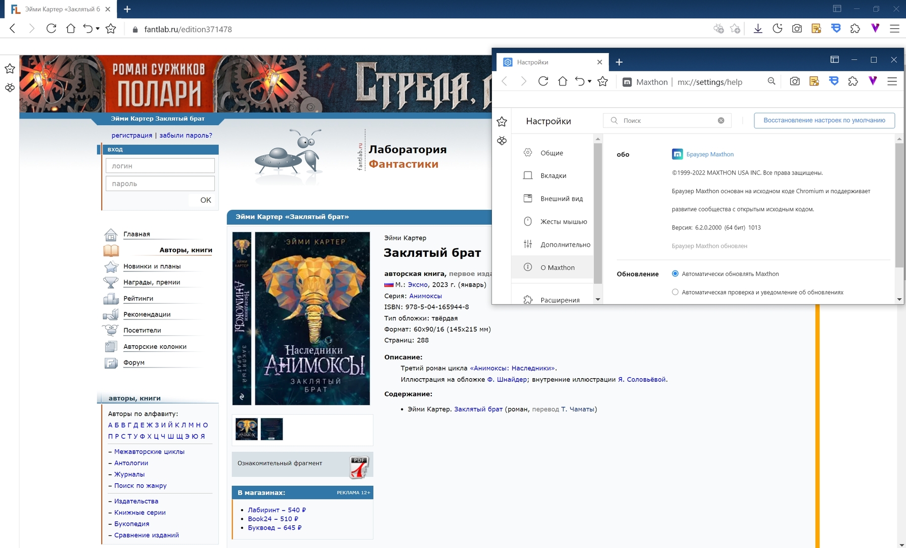This screenshot has width=906, height=548.
Task: Click the split-screen layout icon in the Settings window title bar
Action: 835,60
